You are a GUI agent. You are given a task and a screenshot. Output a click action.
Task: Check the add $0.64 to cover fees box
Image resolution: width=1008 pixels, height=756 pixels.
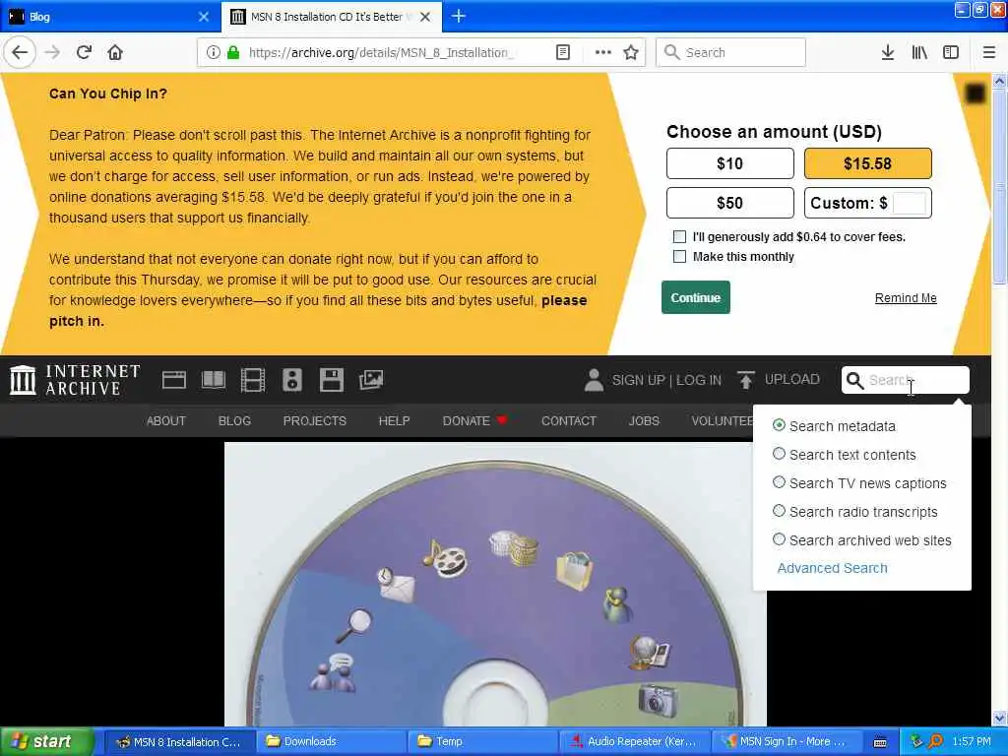[679, 236]
